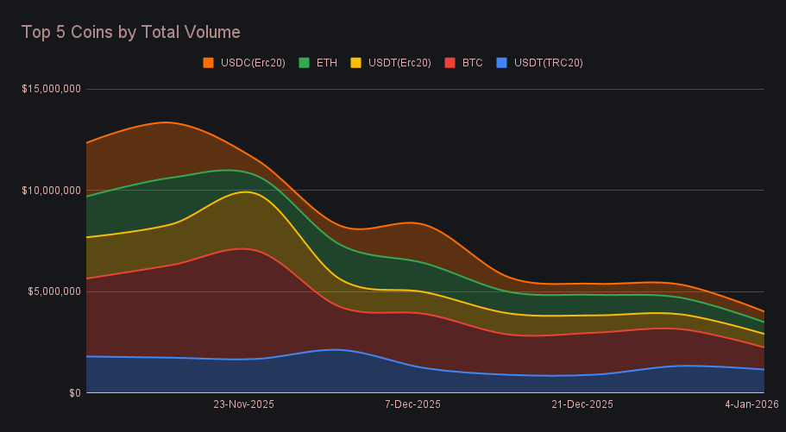Click the 7-Dec-2025 x-axis date label
The image size is (786, 432).
pyautogui.click(x=412, y=404)
